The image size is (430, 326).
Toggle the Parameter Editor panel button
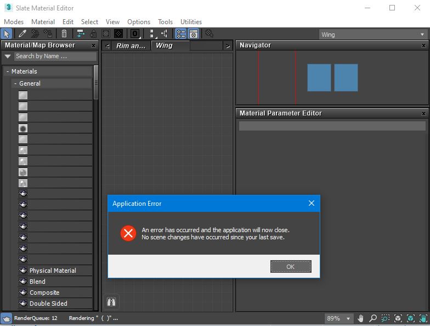193,34
